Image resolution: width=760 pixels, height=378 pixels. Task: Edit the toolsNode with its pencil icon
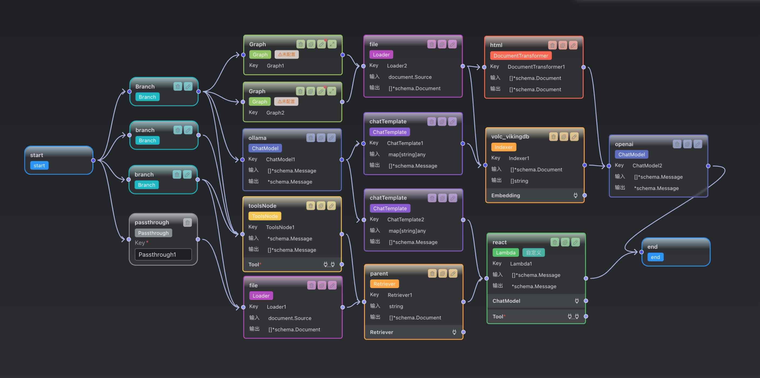[331, 206]
